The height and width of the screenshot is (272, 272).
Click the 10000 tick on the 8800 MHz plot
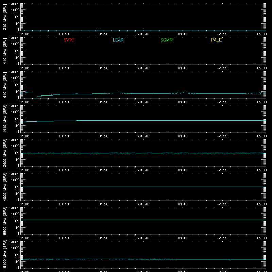point(14,208)
